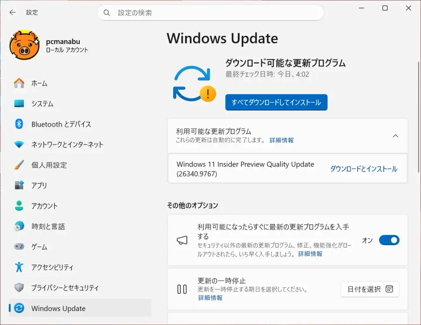Click the Accounts person icon
The image size is (421, 325).
(x=19, y=206)
